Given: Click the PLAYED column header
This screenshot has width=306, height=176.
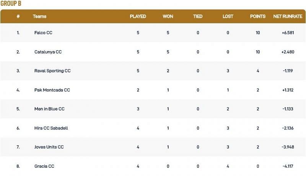Looking at the screenshot, I should (x=138, y=16).
